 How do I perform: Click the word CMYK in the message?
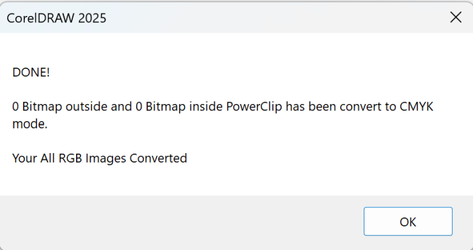[x=416, y=107]
